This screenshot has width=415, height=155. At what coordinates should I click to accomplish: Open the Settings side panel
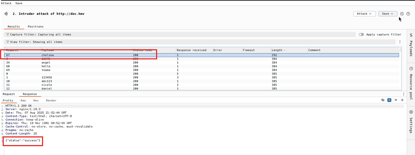coord(411,122)
